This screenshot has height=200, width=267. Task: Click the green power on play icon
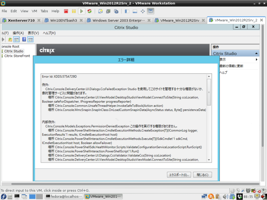82,11
